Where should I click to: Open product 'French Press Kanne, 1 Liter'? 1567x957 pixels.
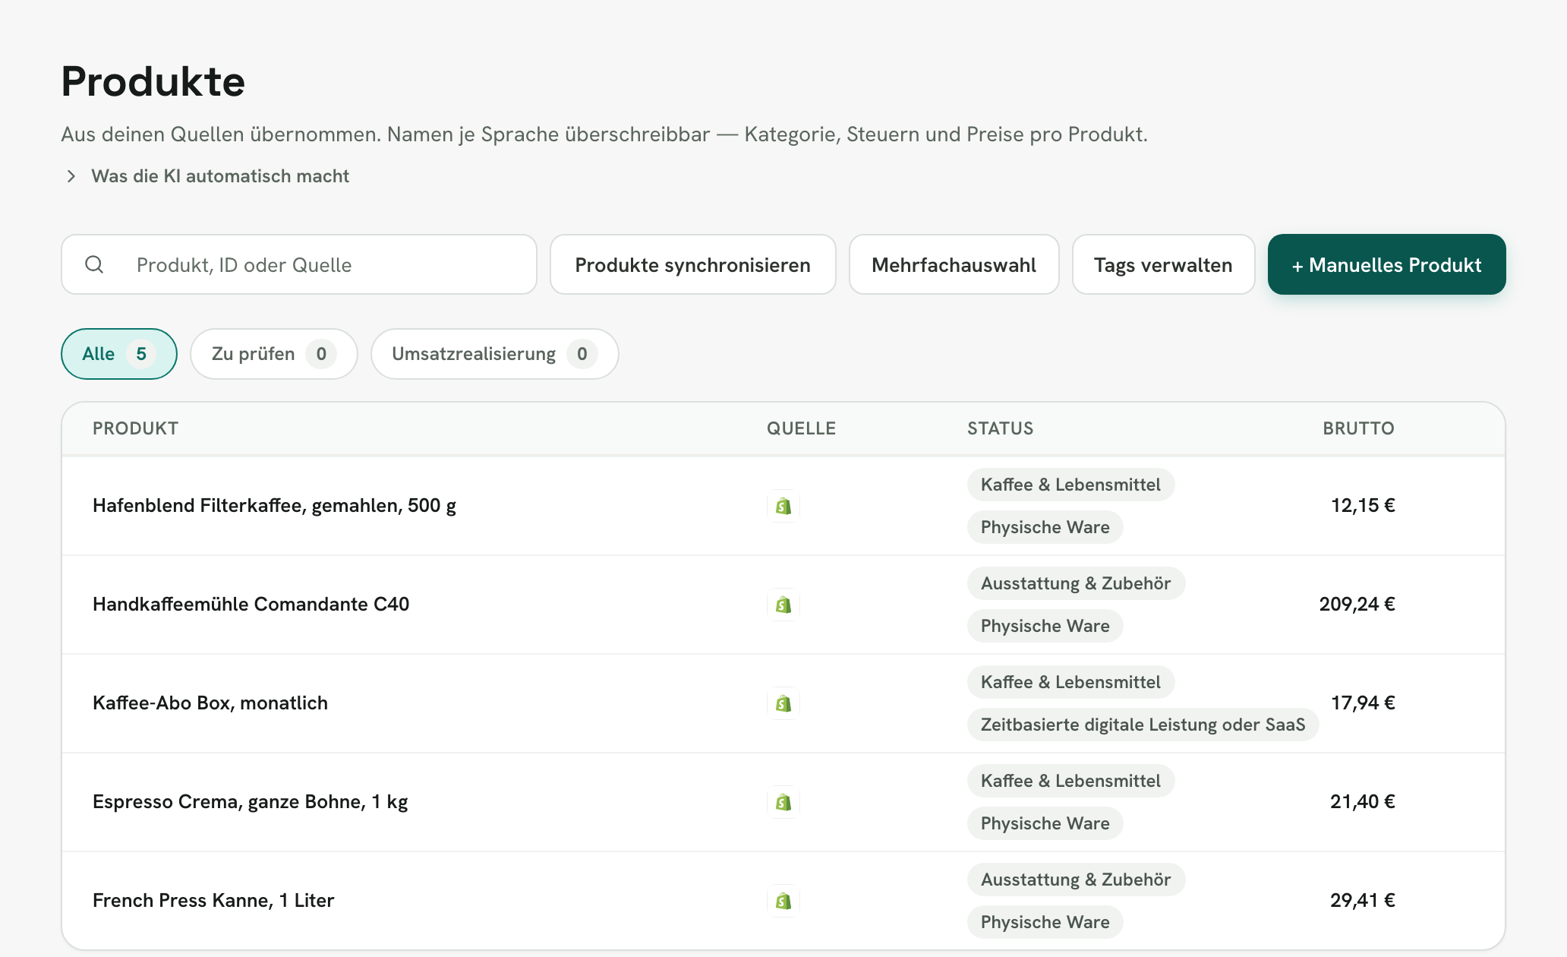click(x=213, y=901)
